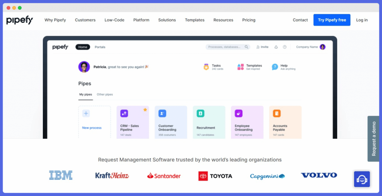Select the Home tab in the app mockup

83,47
